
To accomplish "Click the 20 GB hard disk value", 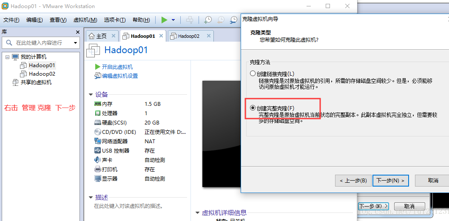I will click(152, 122).
